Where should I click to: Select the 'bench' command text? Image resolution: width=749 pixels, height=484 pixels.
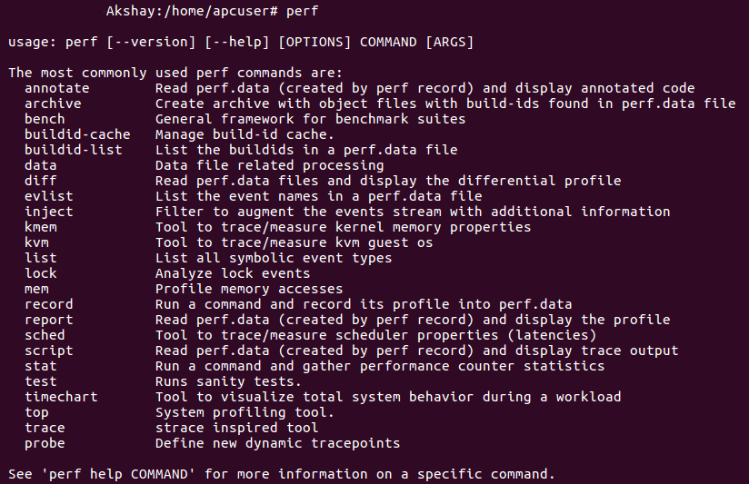[45, 119]
